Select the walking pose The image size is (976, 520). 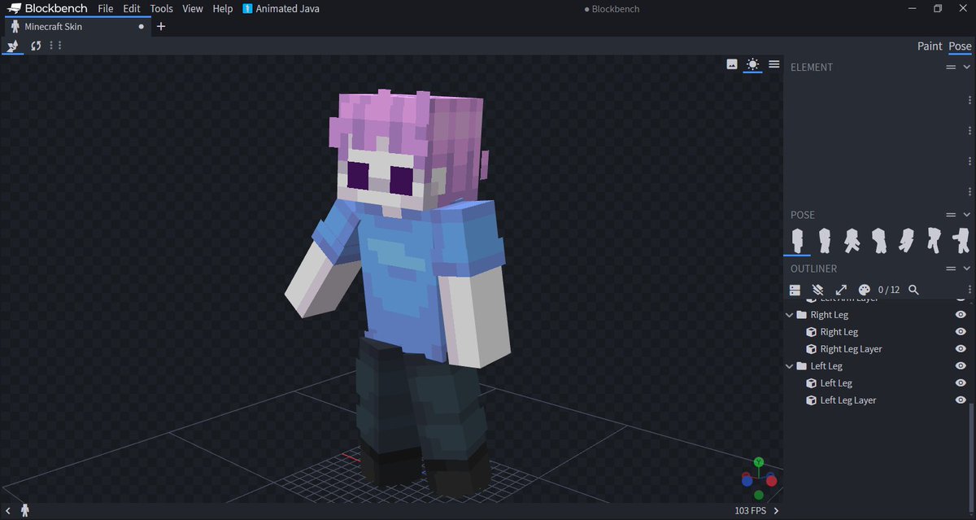pos(852,240)
